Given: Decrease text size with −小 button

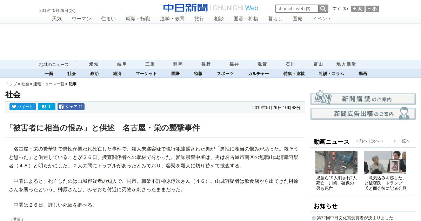Looking at the screenshot, I should [x=372, y=9].
